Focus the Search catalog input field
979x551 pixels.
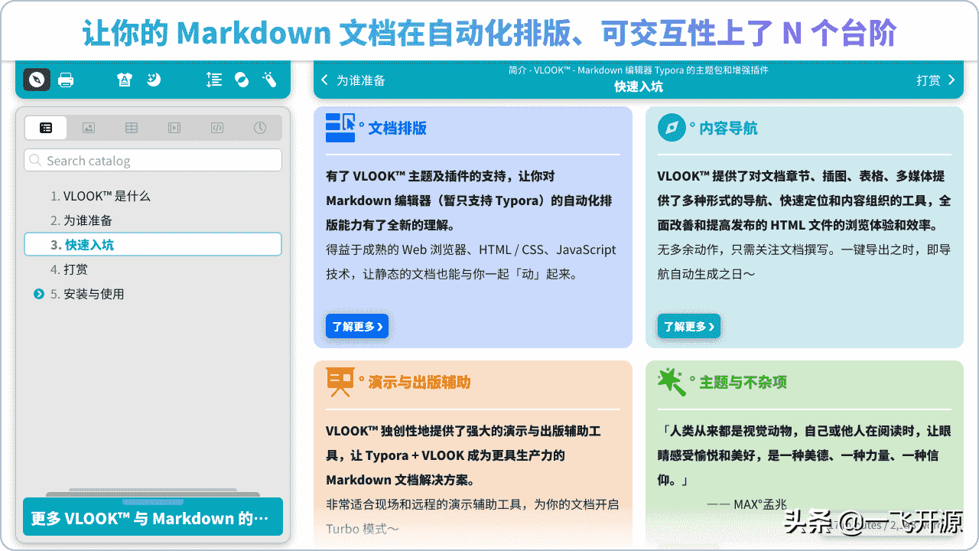[153, 160]
